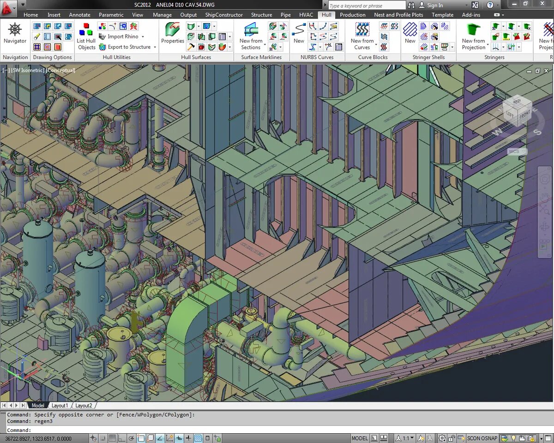Open the ship's wheel Navigator tool

pos(15,34)
